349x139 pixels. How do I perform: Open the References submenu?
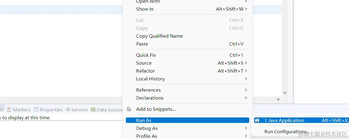pos(187,90)
